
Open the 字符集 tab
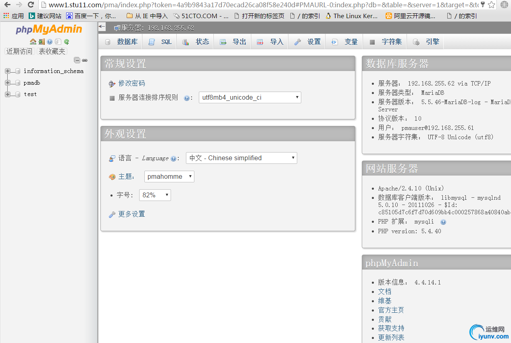tap(385, 42)
